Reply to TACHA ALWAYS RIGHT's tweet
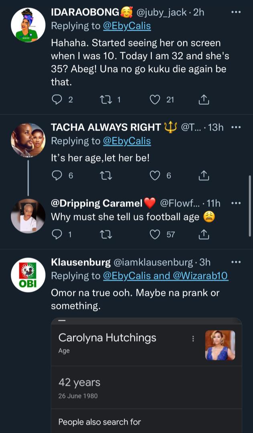The image size is (253, 433). tap(58, 175)
